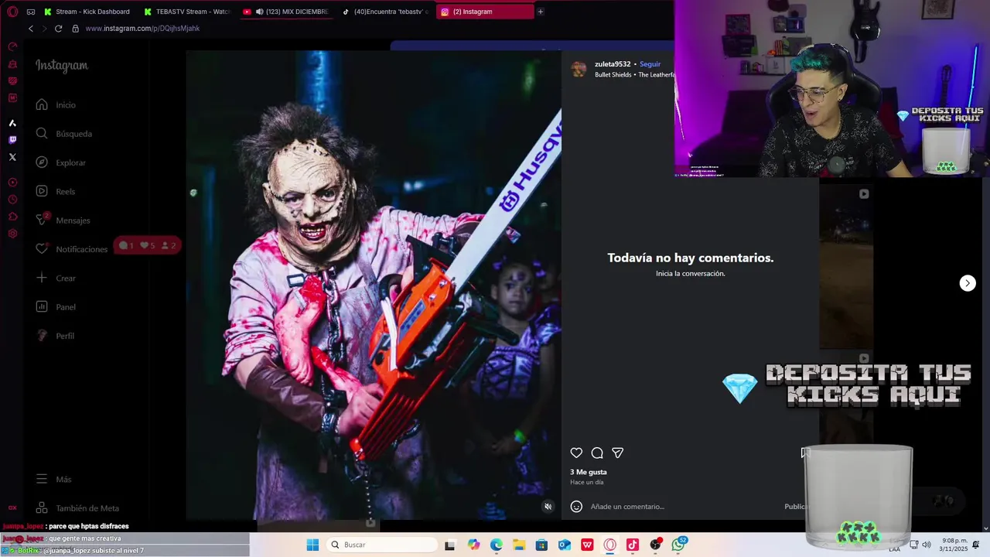Open Instagram Inicio home icon
Viewport: 990px width, 557px height.
42,104
